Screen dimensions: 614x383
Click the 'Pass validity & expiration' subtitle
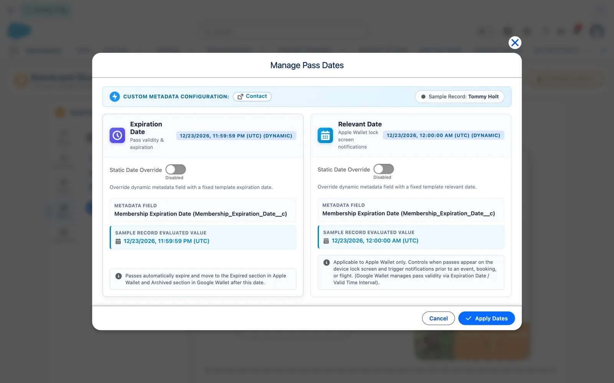click(147, 144)
